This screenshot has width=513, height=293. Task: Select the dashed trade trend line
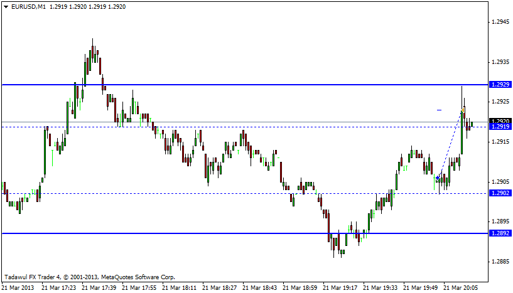(450, 145)
